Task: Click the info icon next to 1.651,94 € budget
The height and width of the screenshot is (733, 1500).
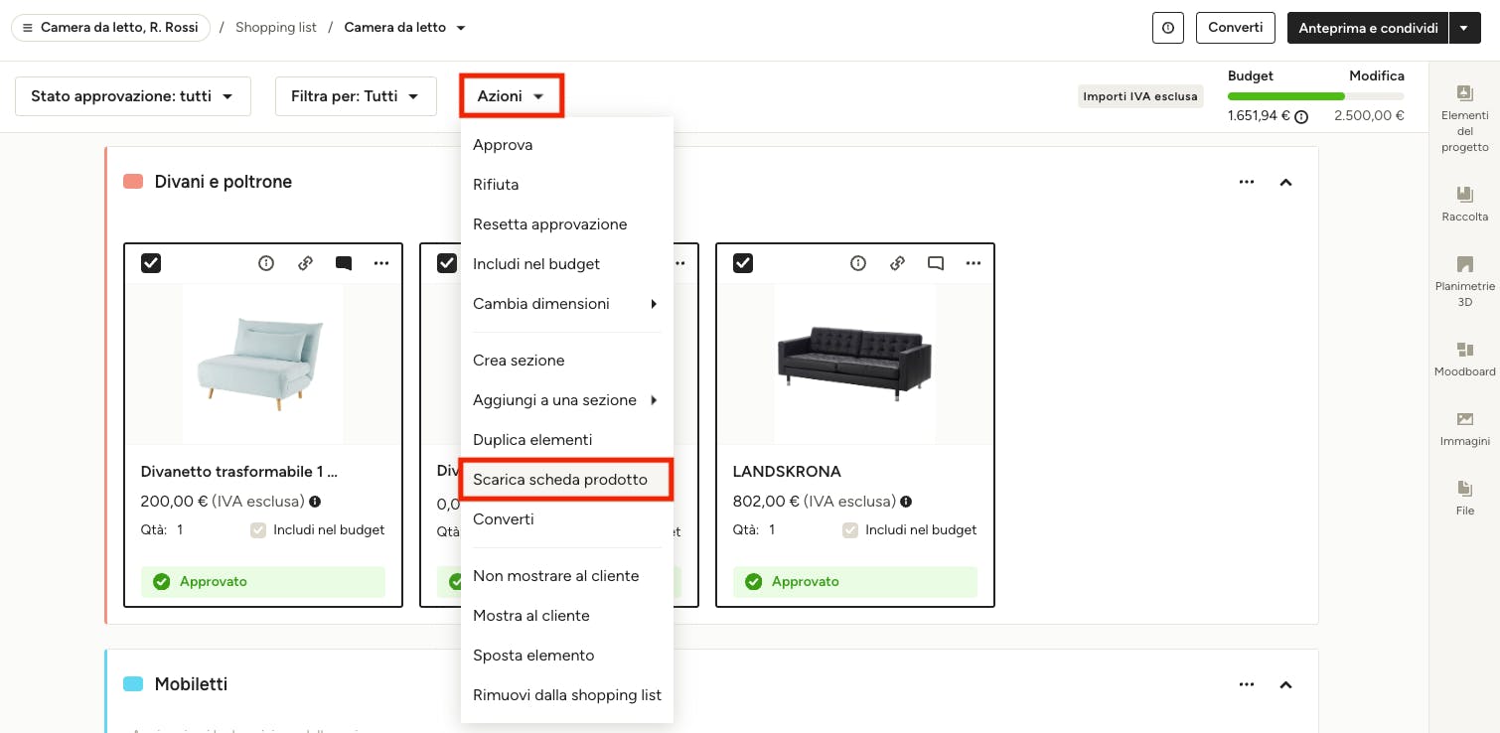Action: [x=1301, y=116]
